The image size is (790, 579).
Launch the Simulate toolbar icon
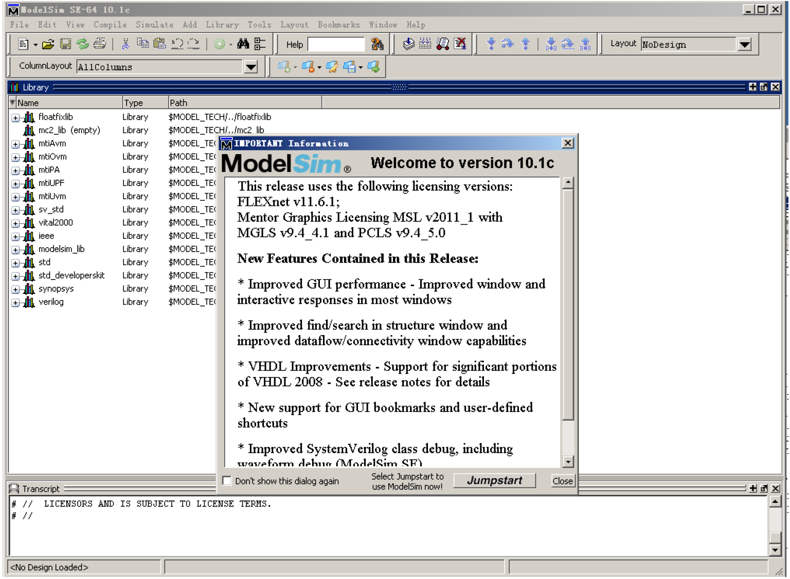click(442, 44)
